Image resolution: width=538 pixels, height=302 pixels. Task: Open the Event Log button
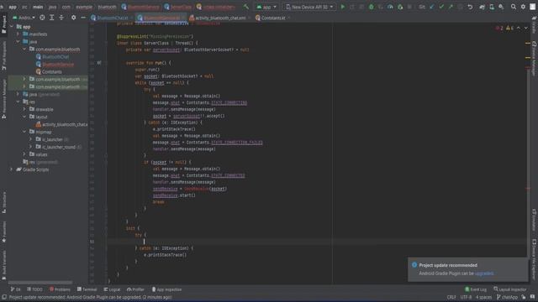click(x=476, y=289)
